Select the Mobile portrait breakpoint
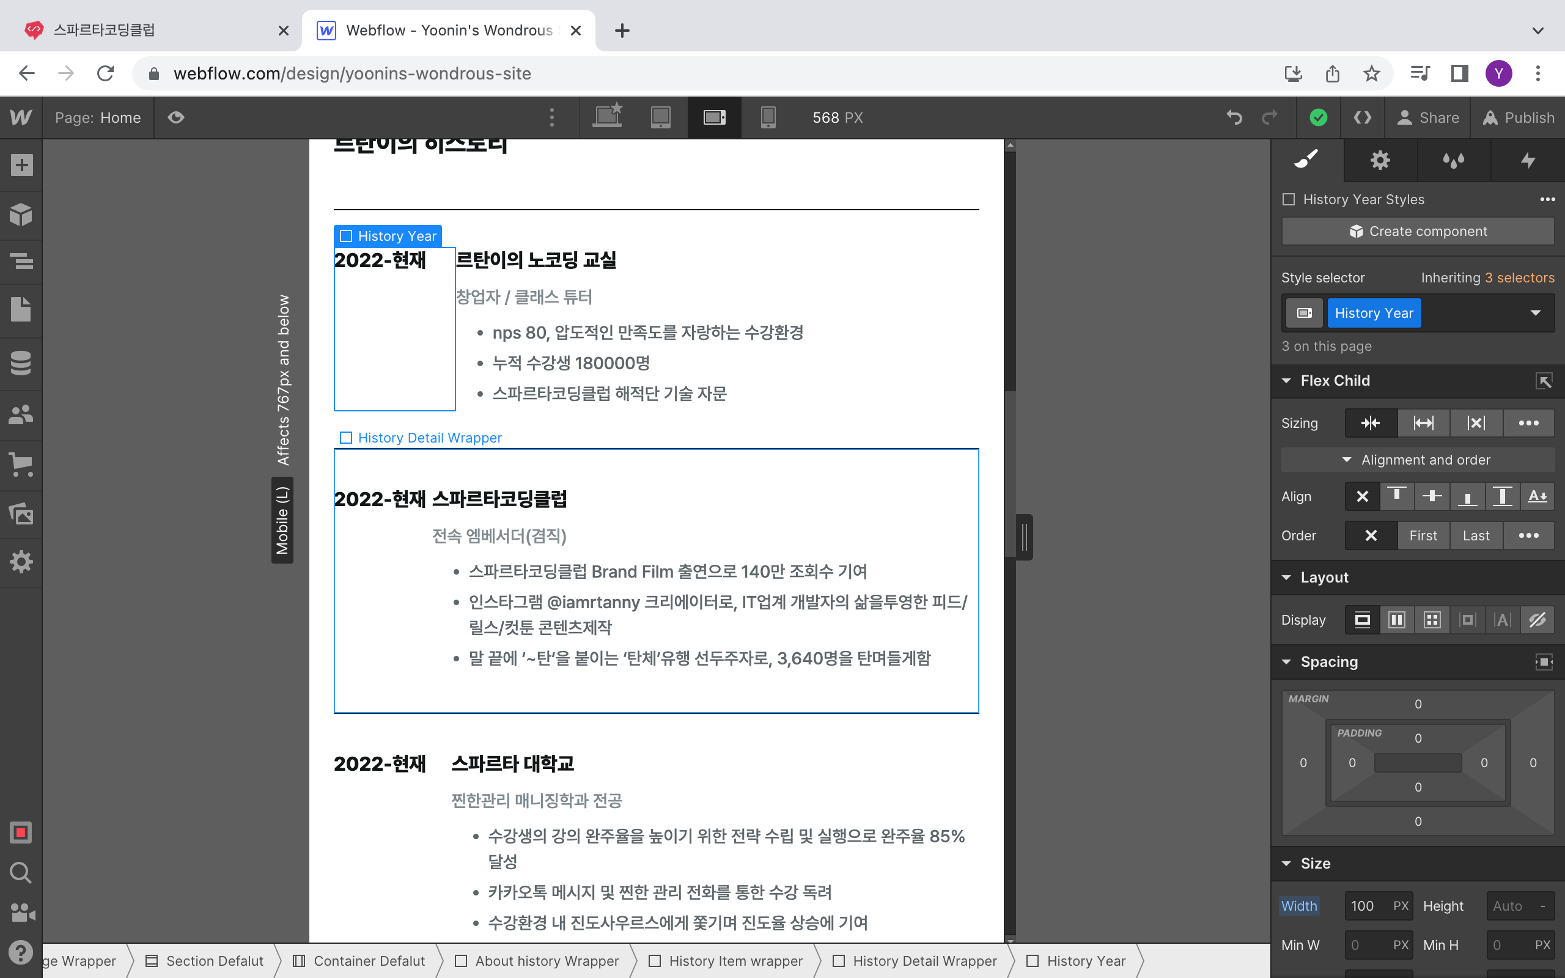The width and height of the screenshot is (1565, 978). [768, 117]
